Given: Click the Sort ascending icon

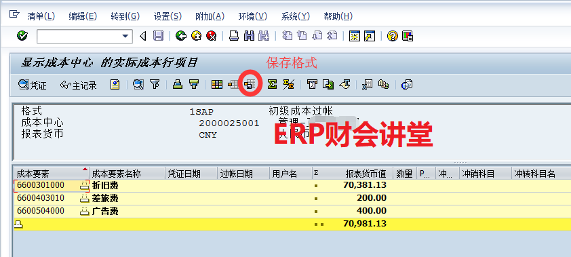Looking at the screenshot, I should 178,85.
